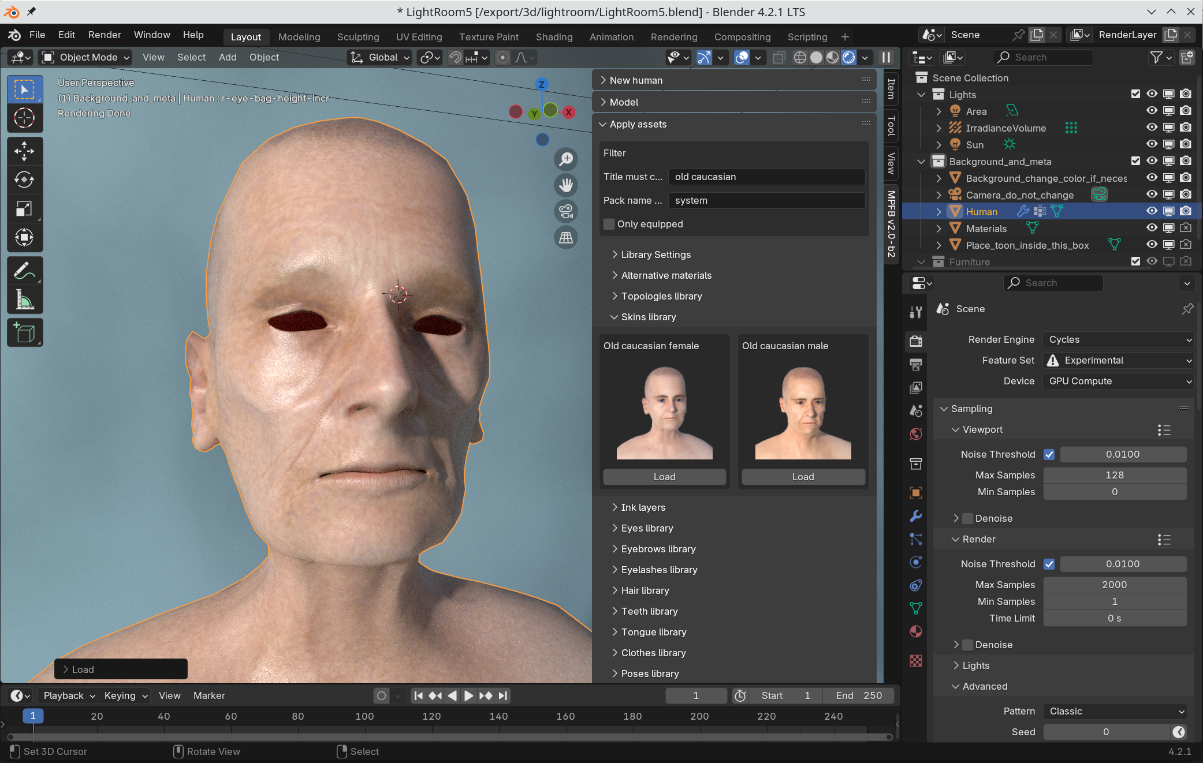Viewport: 1203px width, 763px height.
Task: Switch to rendered viewport shading
Action: point(848,57)
